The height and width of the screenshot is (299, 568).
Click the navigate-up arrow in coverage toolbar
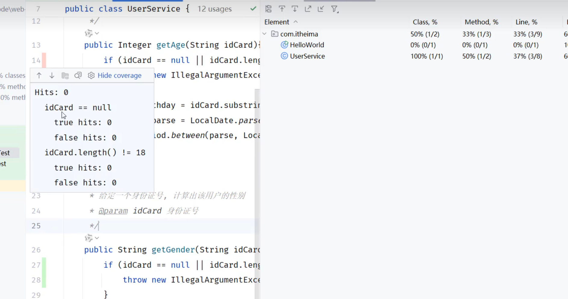pos(282,9)
